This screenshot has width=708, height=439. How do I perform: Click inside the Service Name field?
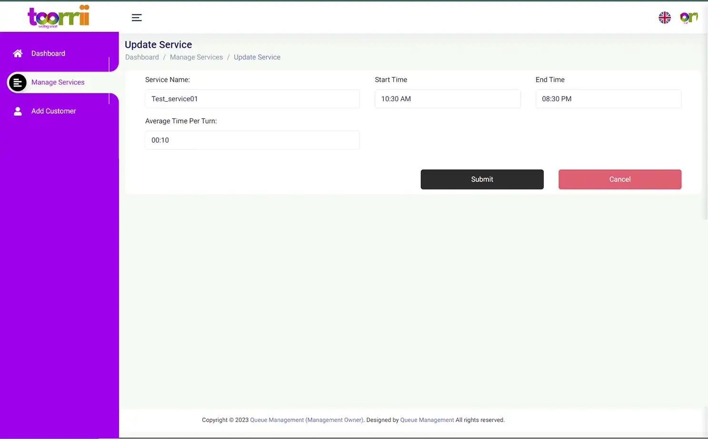tap(252, 99)
